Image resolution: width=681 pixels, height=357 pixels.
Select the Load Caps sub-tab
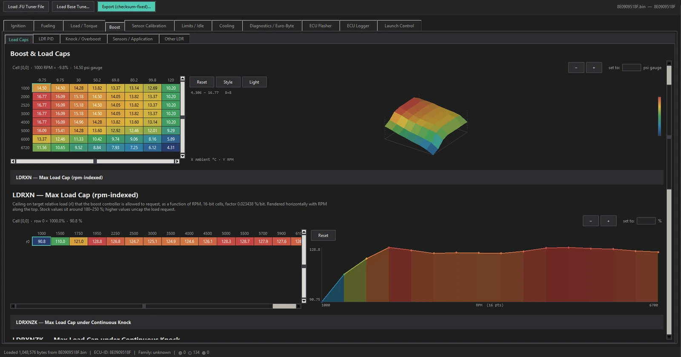pos(19,40)
